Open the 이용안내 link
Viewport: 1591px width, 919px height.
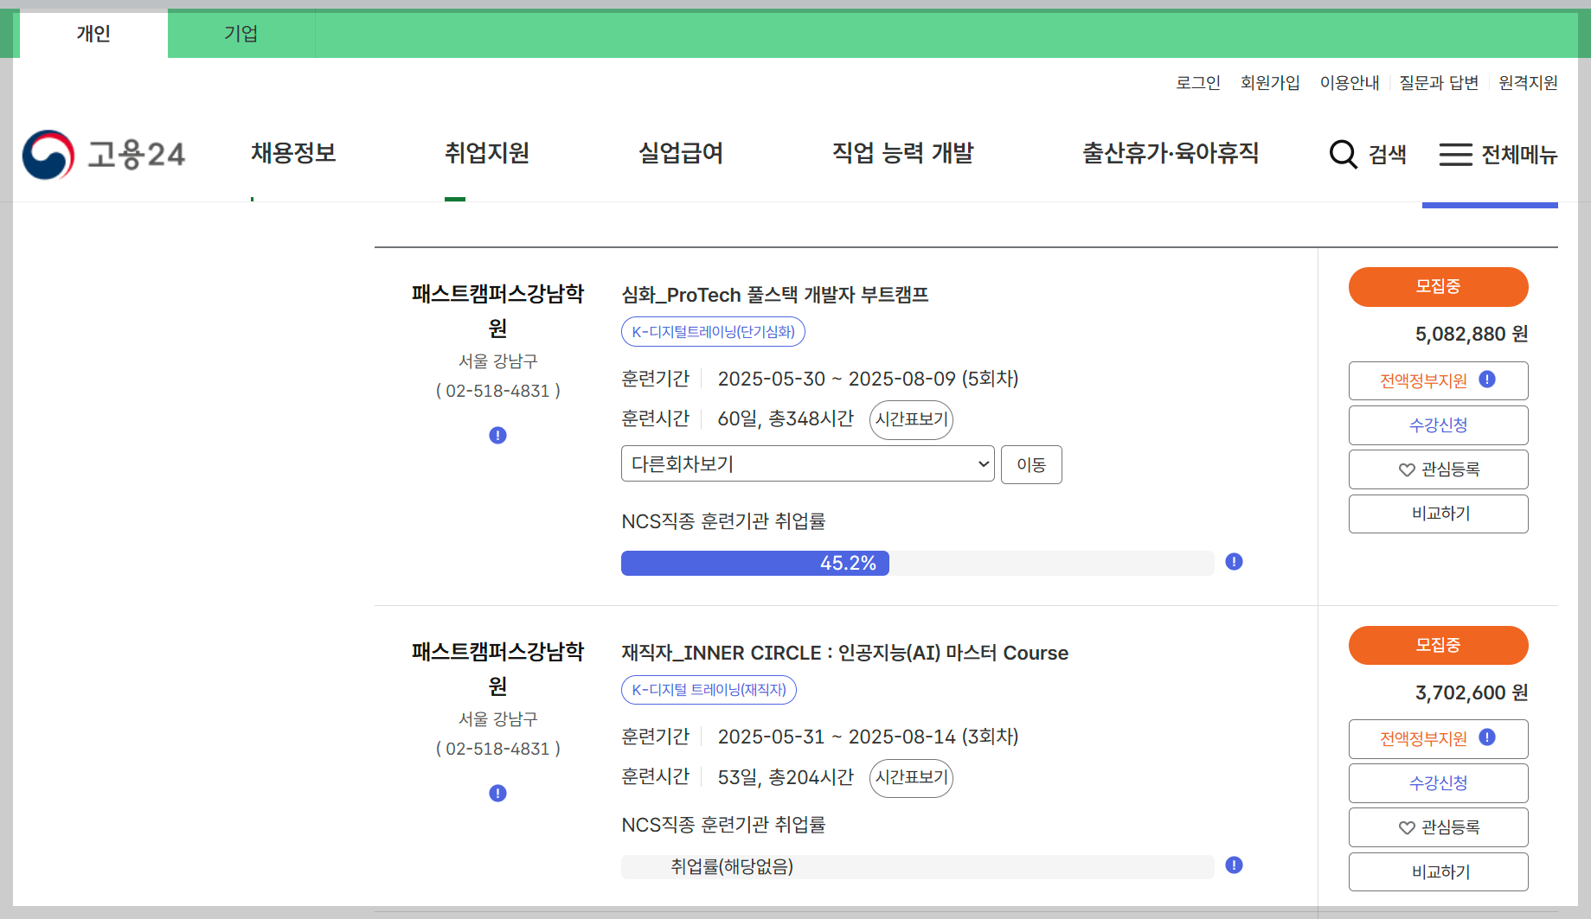click(x=1350, y=82)
